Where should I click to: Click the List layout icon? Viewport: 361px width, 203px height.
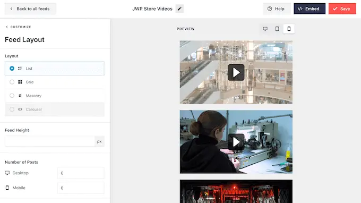point(20,69)
